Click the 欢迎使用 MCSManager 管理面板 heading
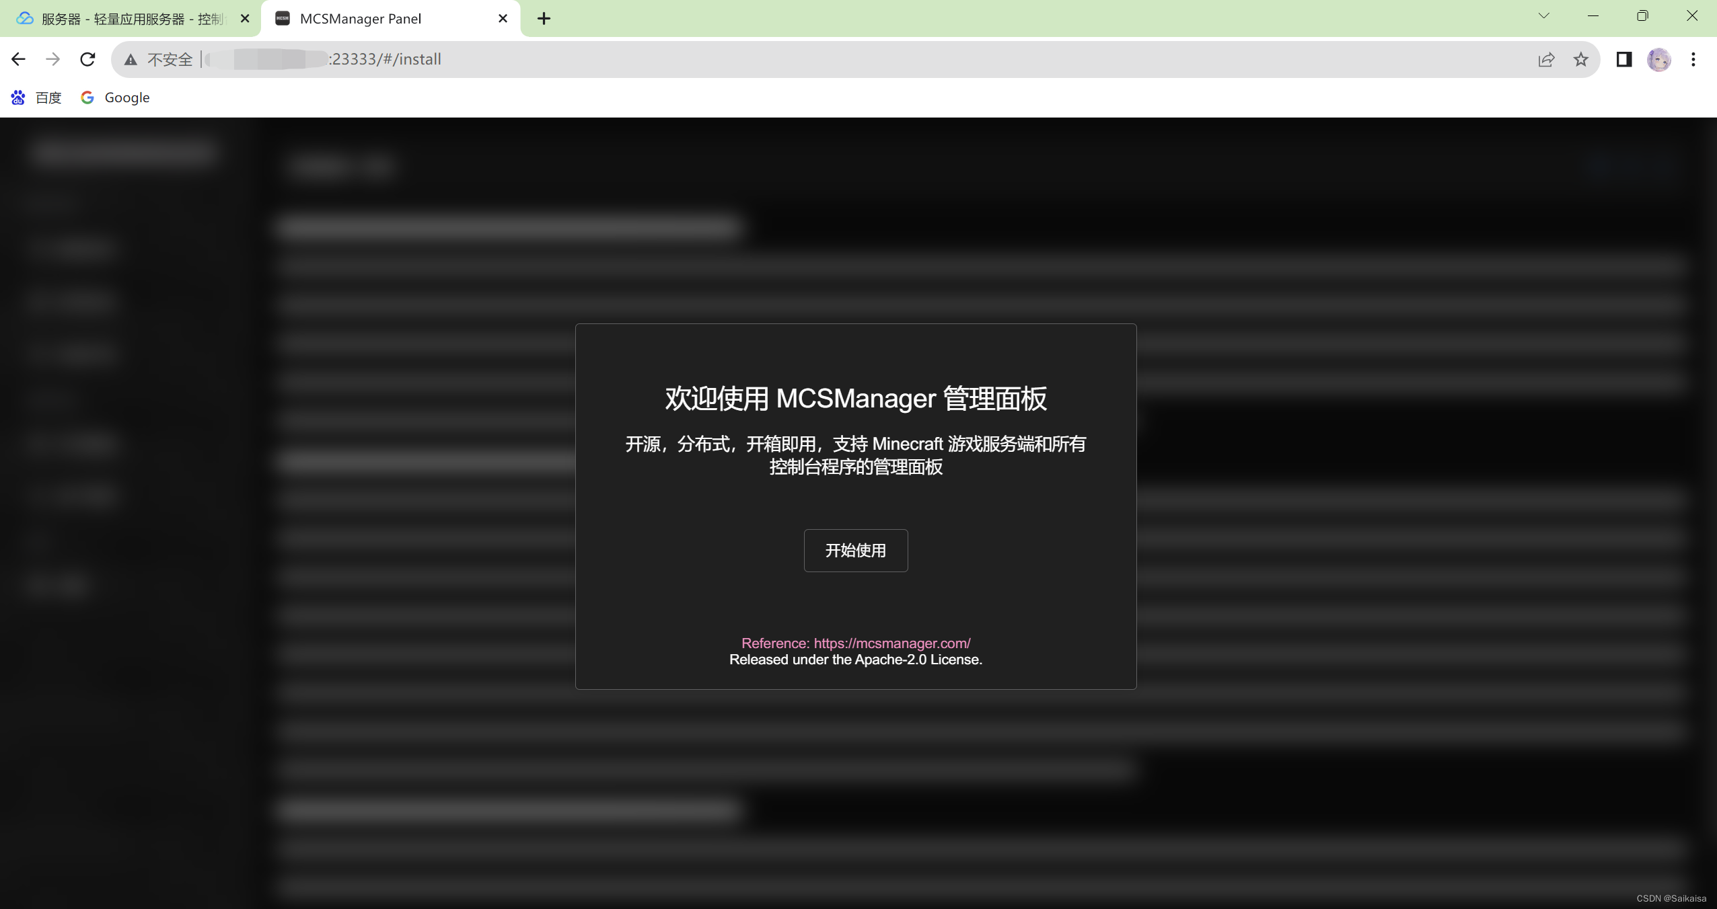This screenshot has height=909, width=1717. (856, 398)
